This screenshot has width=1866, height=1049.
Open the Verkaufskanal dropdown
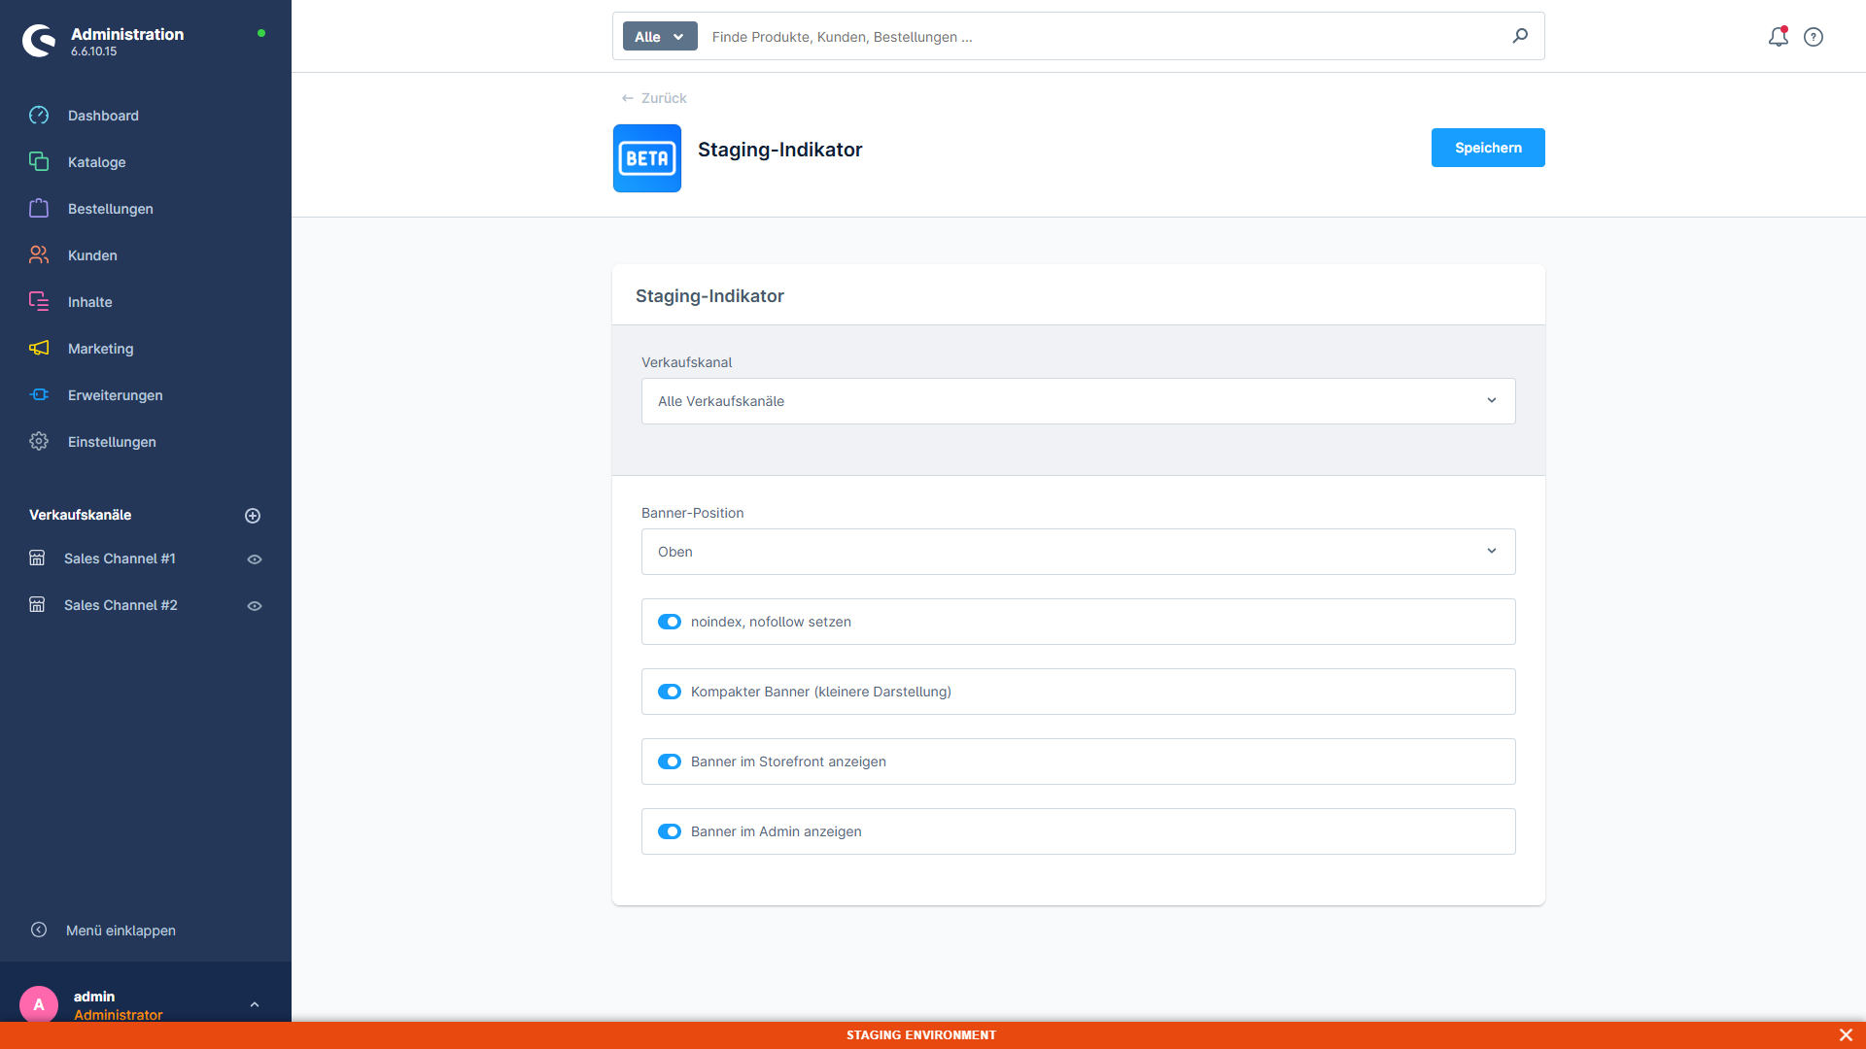click(x=1079, y=401)
